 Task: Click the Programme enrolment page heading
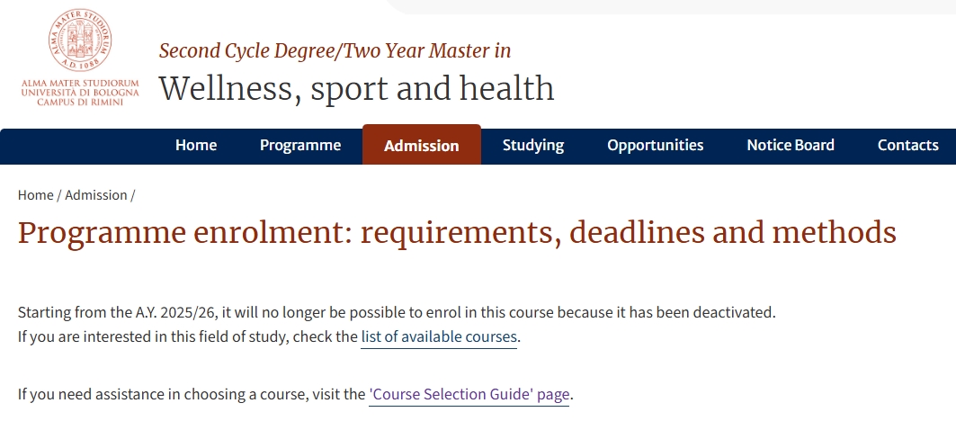457,233
